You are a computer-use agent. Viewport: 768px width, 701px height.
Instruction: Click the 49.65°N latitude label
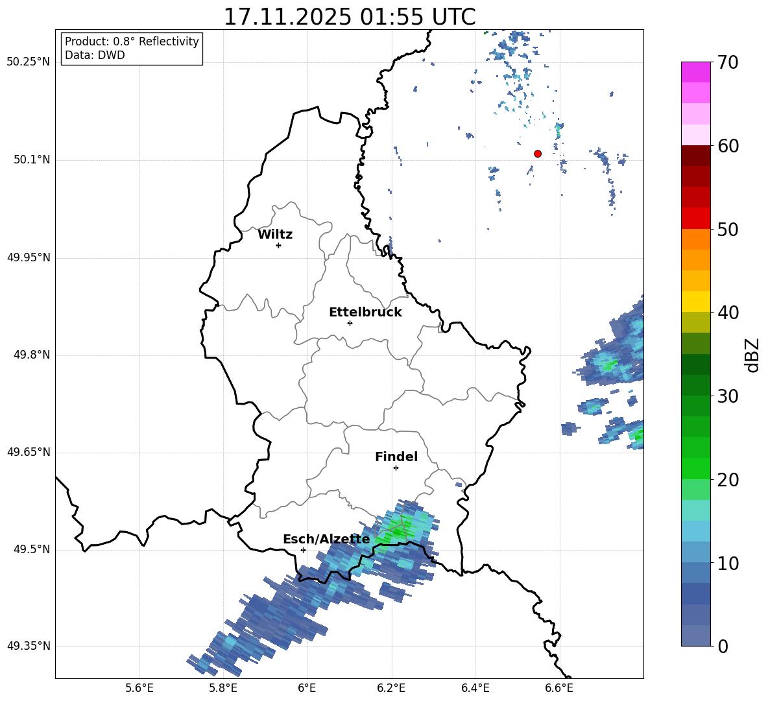click(x=29, y=452)
